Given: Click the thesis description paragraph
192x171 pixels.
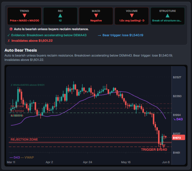Looking at the screenshot, I should [89, 58].
